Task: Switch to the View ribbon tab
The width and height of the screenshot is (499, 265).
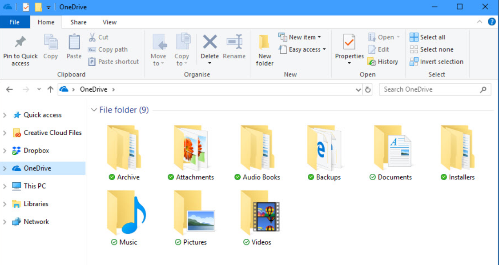Action: click(x=109, y=22)
